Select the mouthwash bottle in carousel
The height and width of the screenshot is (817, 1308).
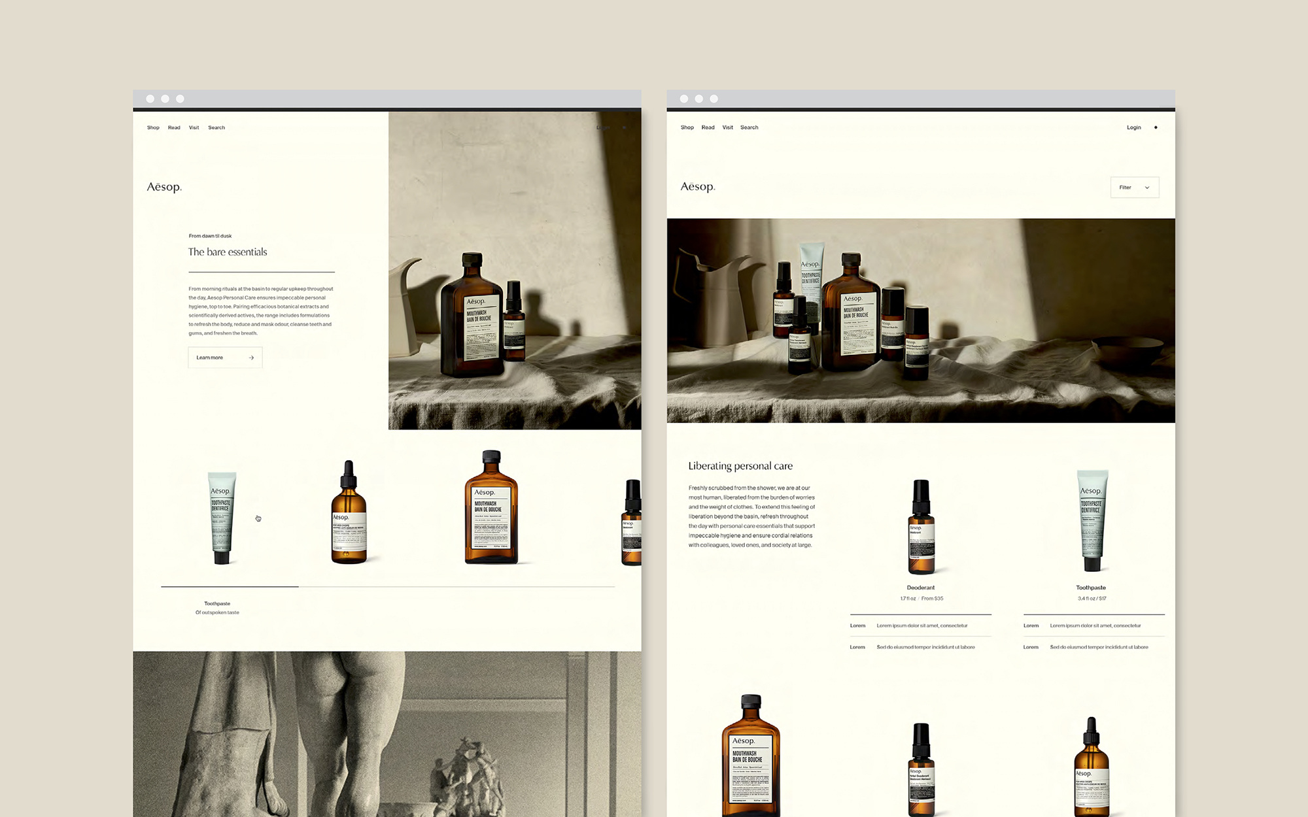pyautogui.click(x=491, y=508)
